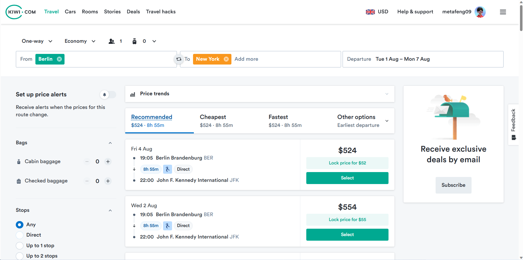Switch to the Recommended sort tab
Image resolution: width=523 pixels, height=260 pixels.
160,121
